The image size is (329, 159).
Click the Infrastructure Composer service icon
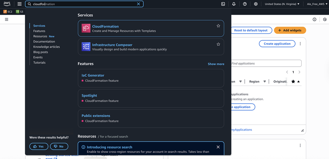[x=86, y=47]
